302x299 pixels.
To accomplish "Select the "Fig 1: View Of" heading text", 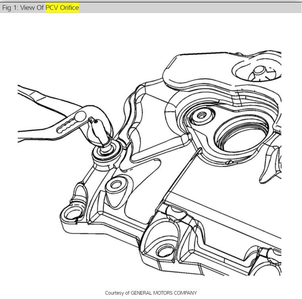I will click(x=23, y=8).
